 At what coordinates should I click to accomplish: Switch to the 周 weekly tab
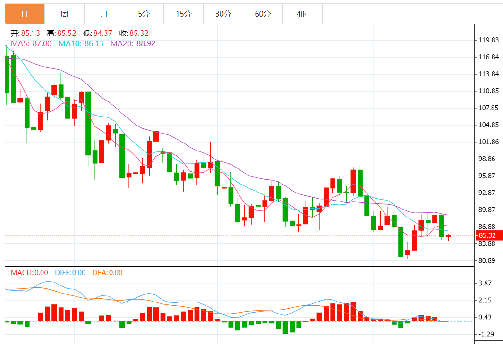pos(65,14)
